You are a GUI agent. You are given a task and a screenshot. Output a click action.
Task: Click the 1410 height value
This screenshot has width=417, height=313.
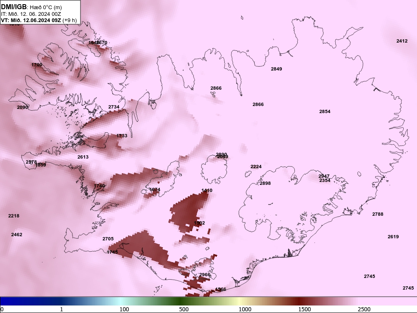click(207, 190)
